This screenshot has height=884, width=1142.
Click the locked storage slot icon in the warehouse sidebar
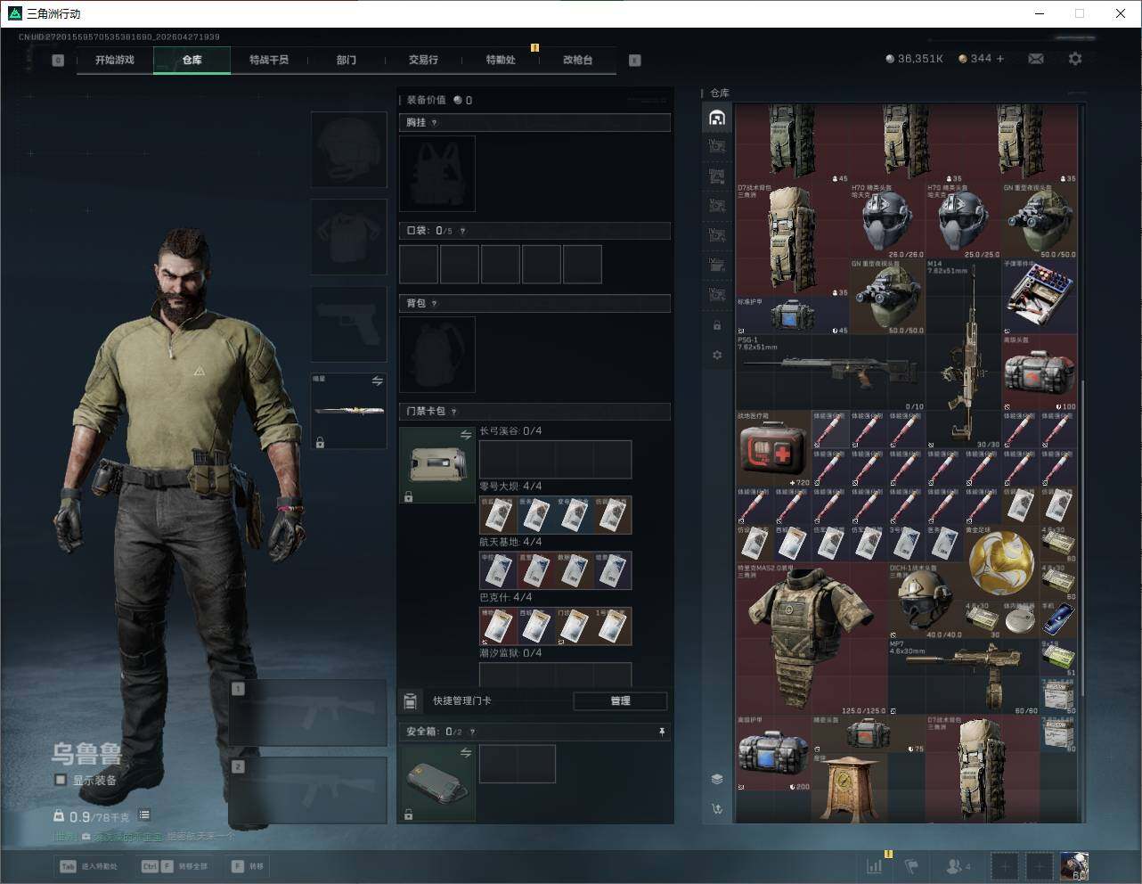point(717,326)
